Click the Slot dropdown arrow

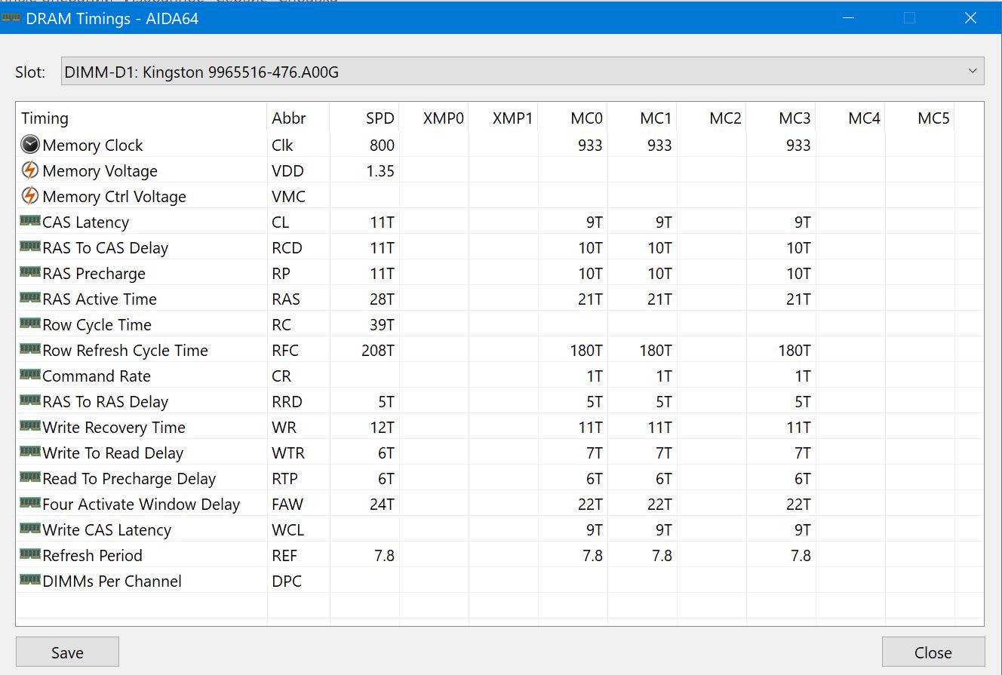pos(971,72)
